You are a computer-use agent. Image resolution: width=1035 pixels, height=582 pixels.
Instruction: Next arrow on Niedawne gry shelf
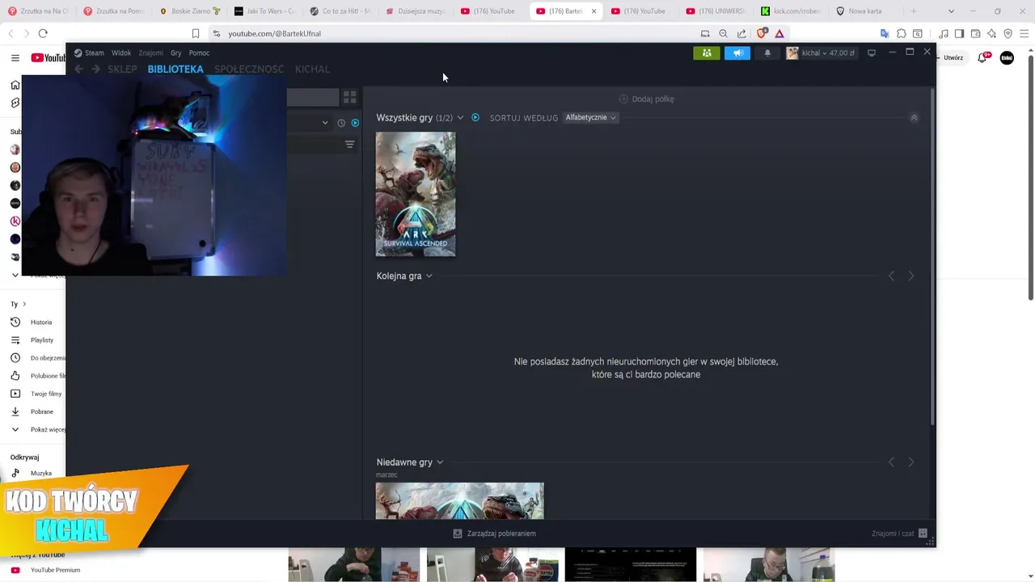point(910,462)
